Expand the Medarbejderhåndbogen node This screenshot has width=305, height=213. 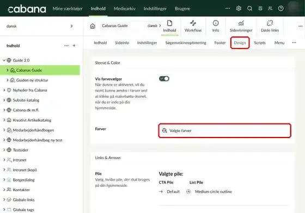pyautogui.click(x=4, y=130)
